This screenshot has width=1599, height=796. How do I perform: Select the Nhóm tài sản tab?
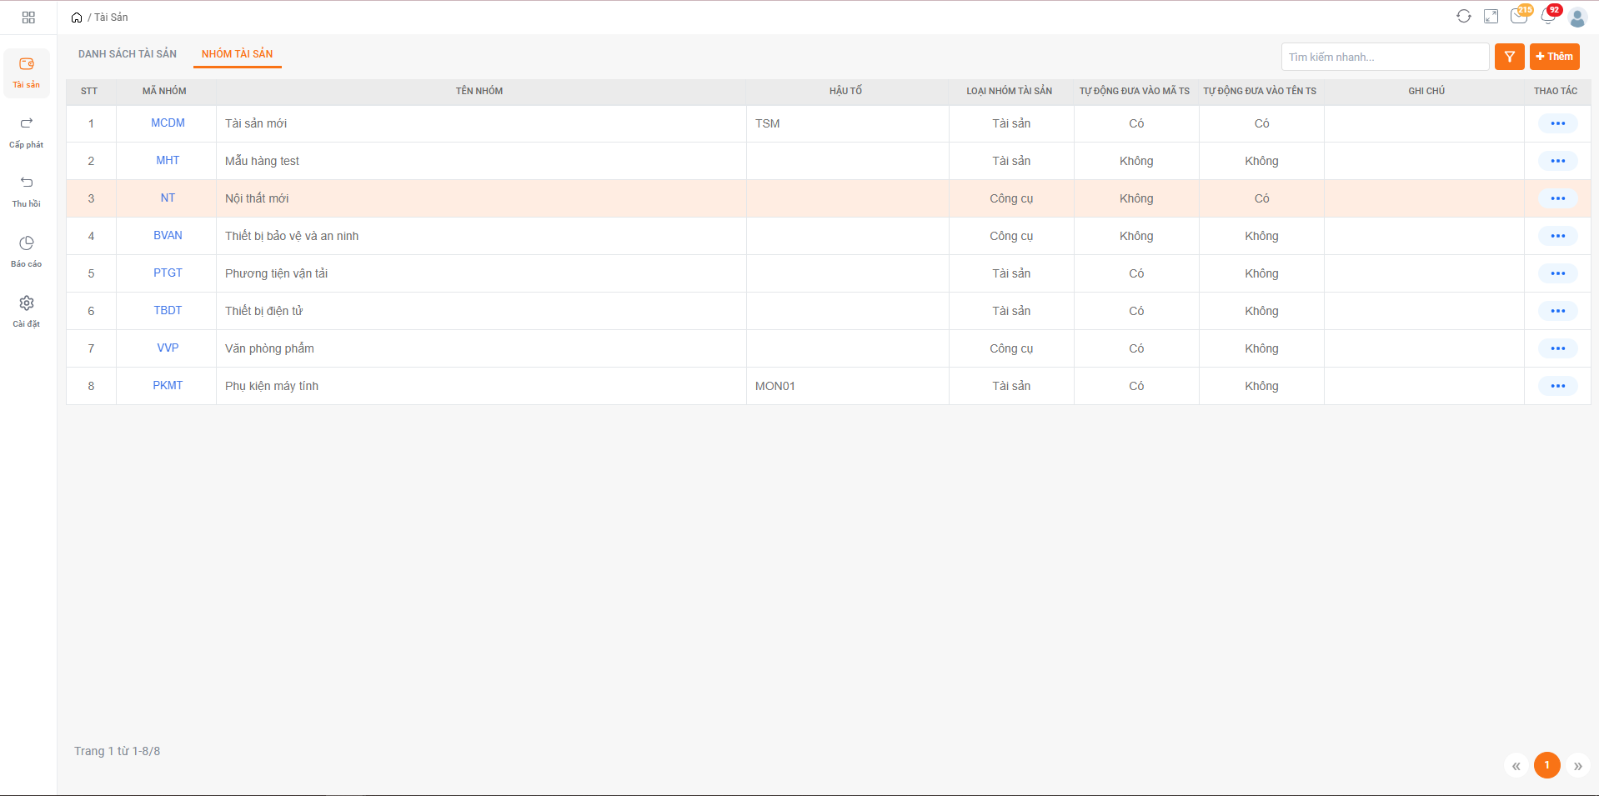237,54
